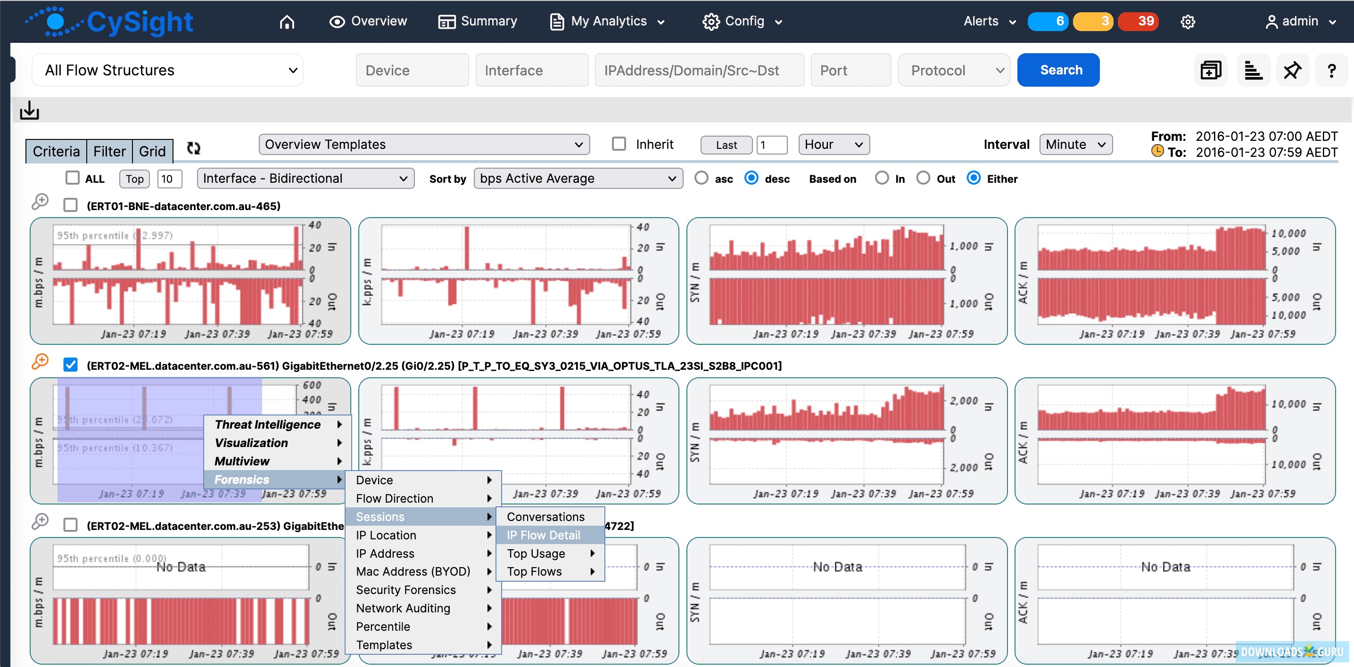Click the IPAddress/Domain/Src~Dst input field

(x=699, y=70)
